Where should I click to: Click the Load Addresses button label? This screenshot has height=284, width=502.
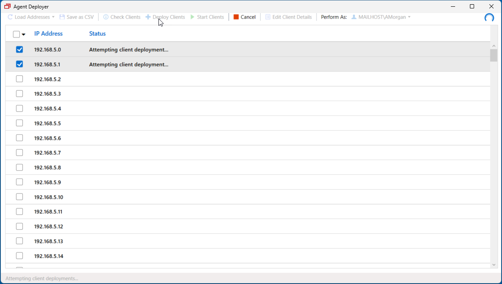[x=33, y=17]
